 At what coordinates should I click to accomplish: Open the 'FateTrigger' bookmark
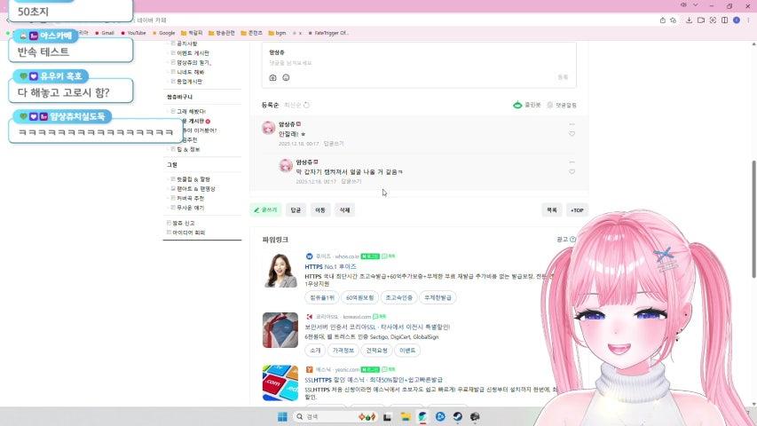(x=327, y=33)
